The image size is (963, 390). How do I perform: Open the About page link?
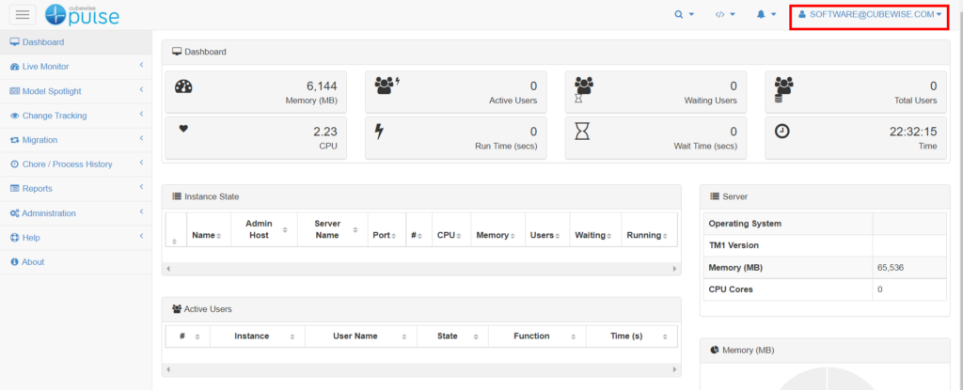click(33, 262)
